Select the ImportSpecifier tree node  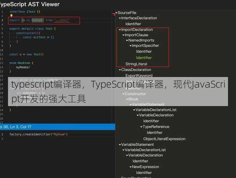pyautogui.click(x=145, y=45)
